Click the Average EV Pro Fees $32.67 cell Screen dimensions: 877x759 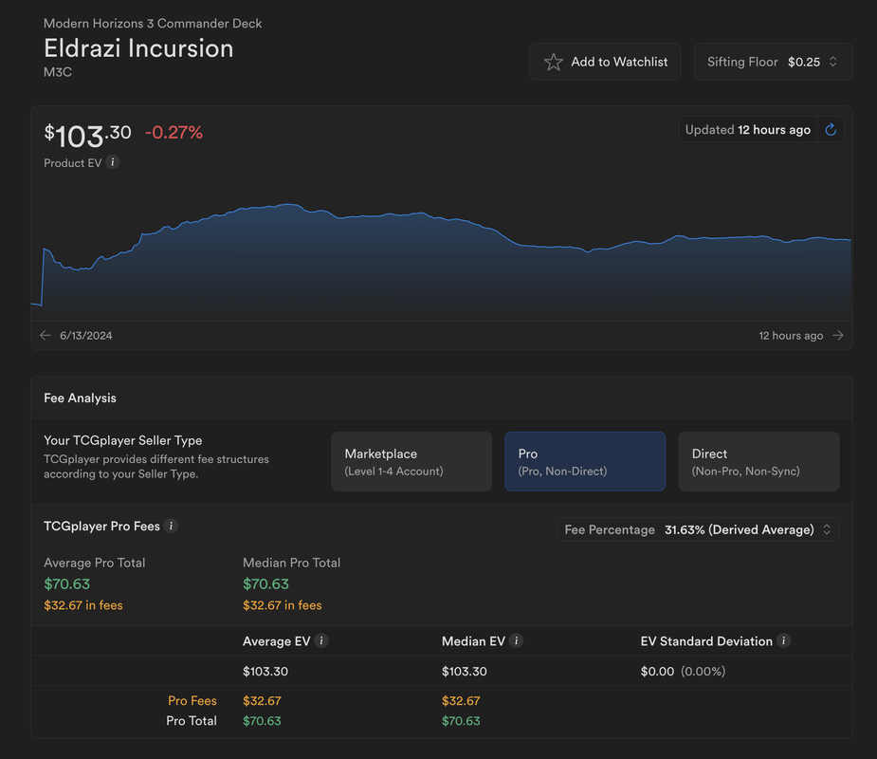262,701
